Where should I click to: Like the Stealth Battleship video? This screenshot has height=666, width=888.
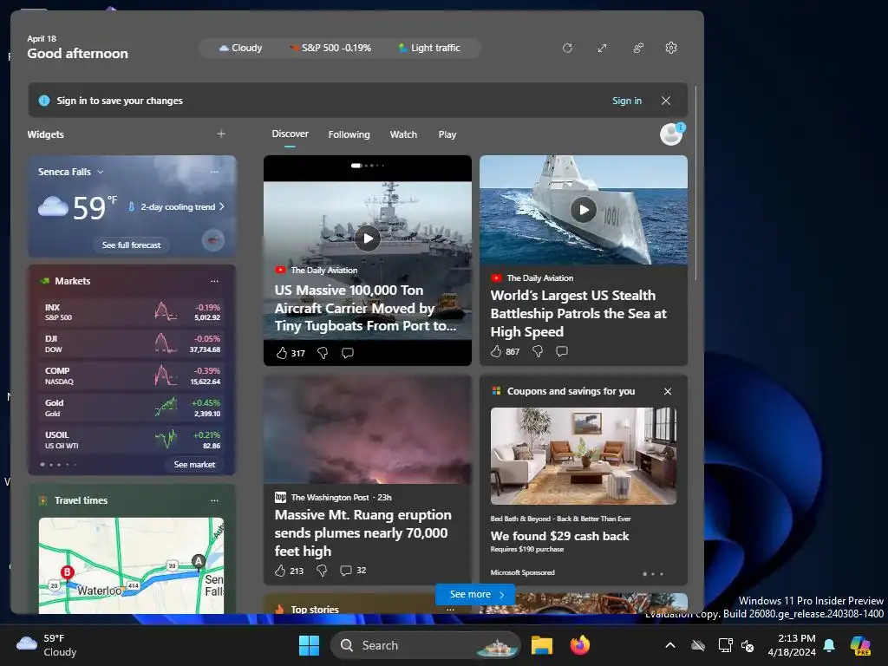(496, 352)
